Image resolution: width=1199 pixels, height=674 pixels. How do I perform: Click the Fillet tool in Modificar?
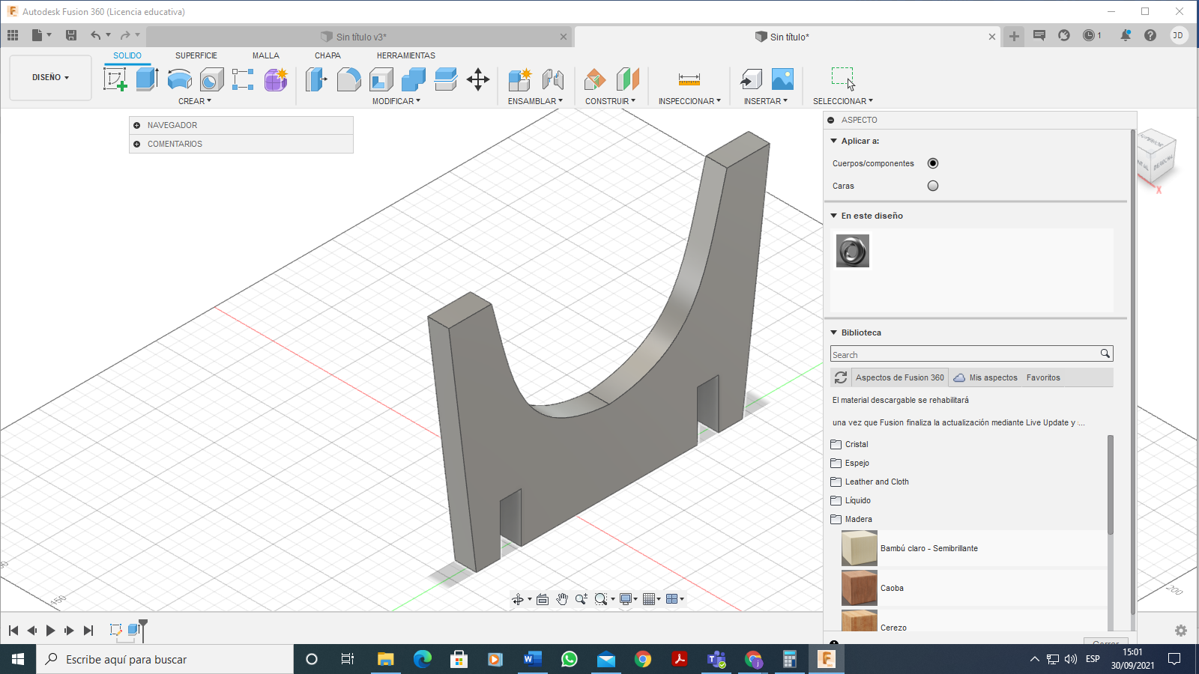pos(348,79)
